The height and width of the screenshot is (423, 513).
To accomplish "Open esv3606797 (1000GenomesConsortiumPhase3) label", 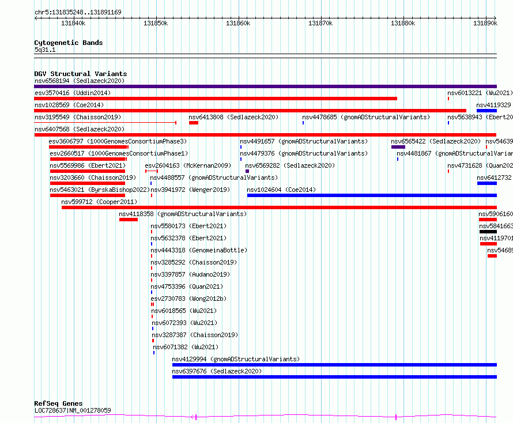I will (118, 141).
